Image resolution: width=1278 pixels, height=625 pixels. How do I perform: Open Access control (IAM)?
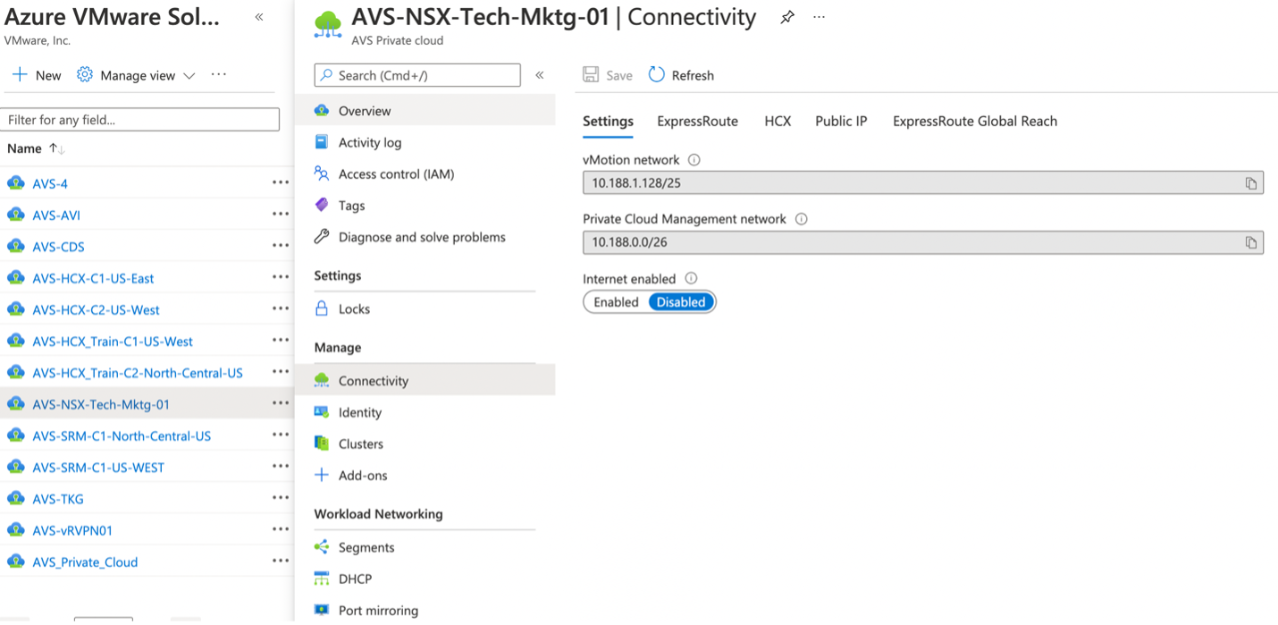click(322, 173)
